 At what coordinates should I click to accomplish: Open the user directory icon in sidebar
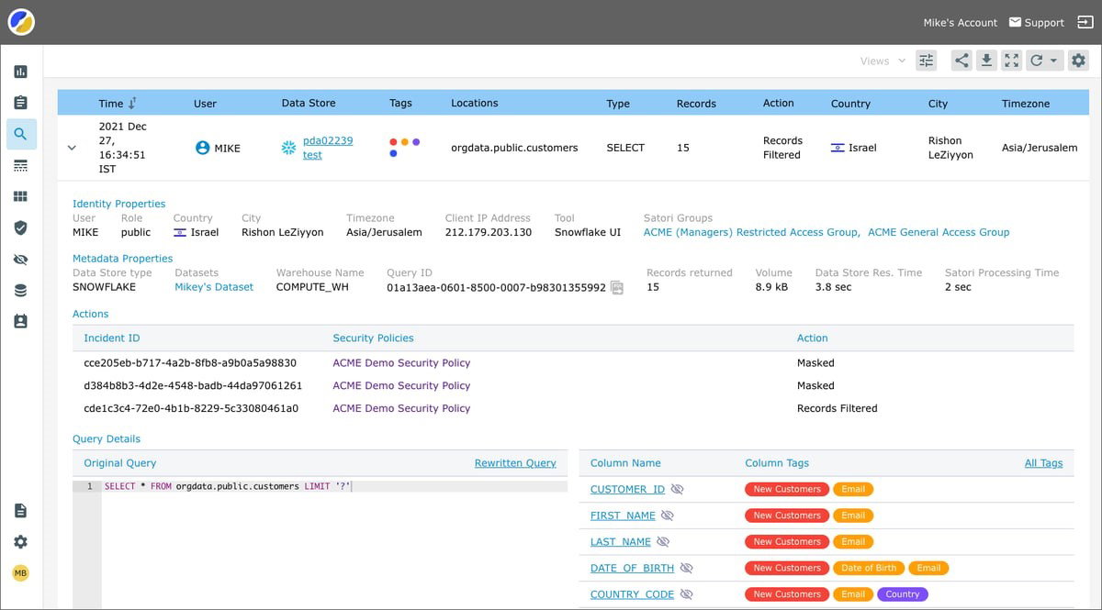[x=21, y=322]
